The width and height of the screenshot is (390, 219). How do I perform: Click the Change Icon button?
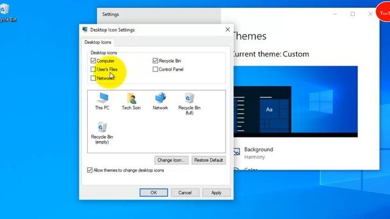tap(171, 160)
